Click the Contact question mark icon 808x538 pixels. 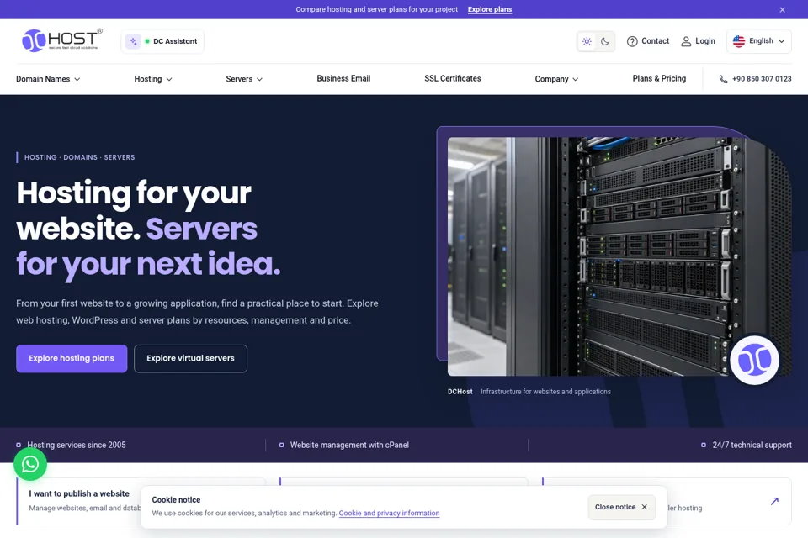click(x=632, y=41)
